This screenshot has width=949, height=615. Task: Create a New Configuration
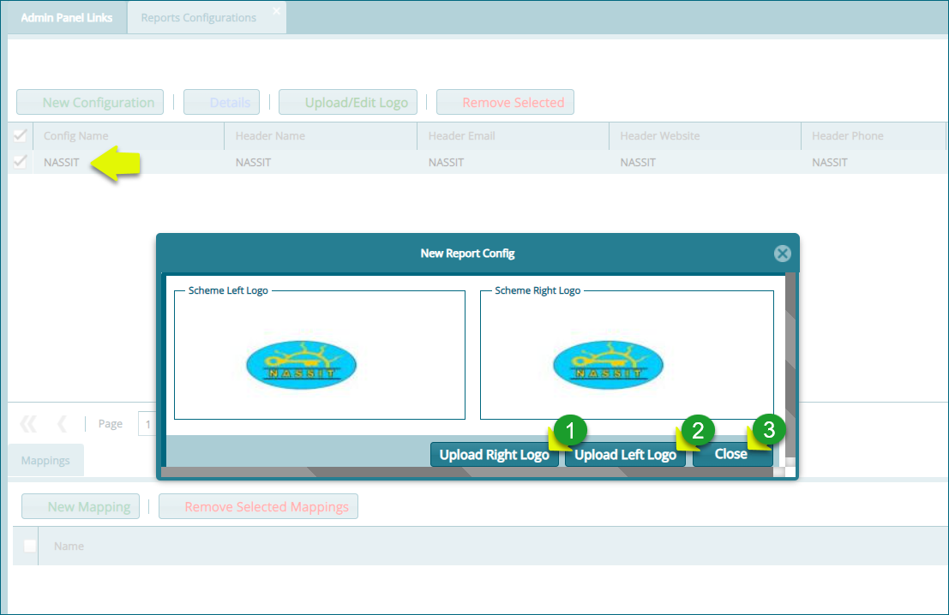[89, 102]
